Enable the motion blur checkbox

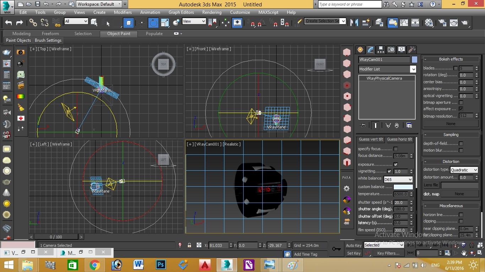[x=461, y=150]
